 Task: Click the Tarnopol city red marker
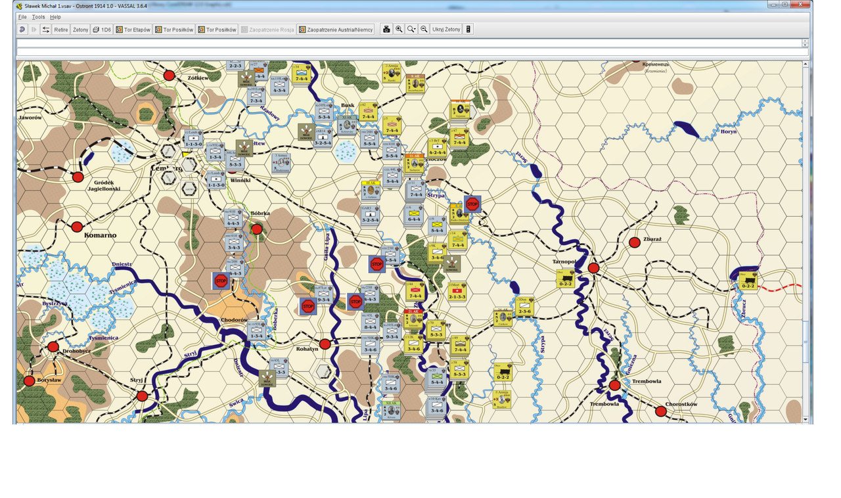(x=593, y=268)
